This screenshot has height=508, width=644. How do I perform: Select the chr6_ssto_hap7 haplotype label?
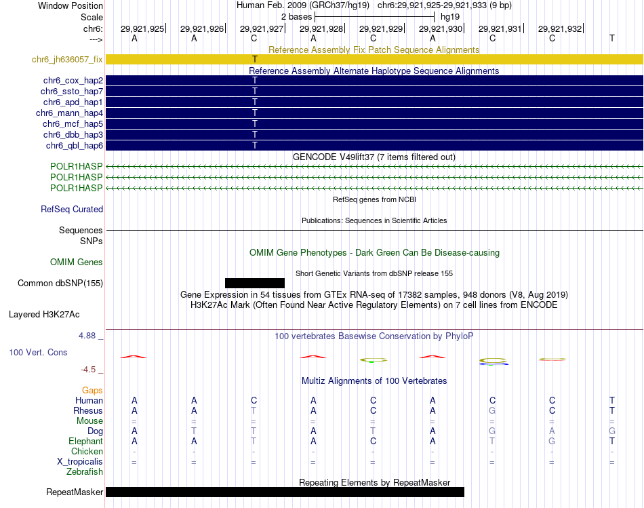click(72, 92)
